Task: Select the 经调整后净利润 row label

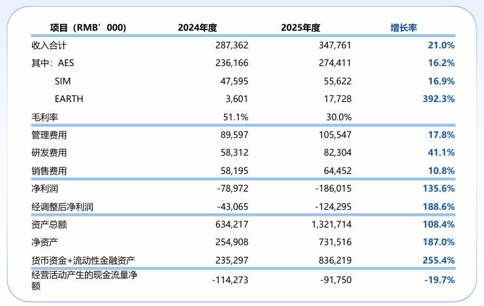Action: [63, 207]
